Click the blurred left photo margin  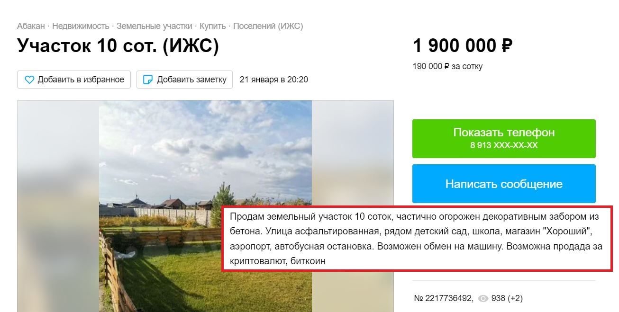58,206
